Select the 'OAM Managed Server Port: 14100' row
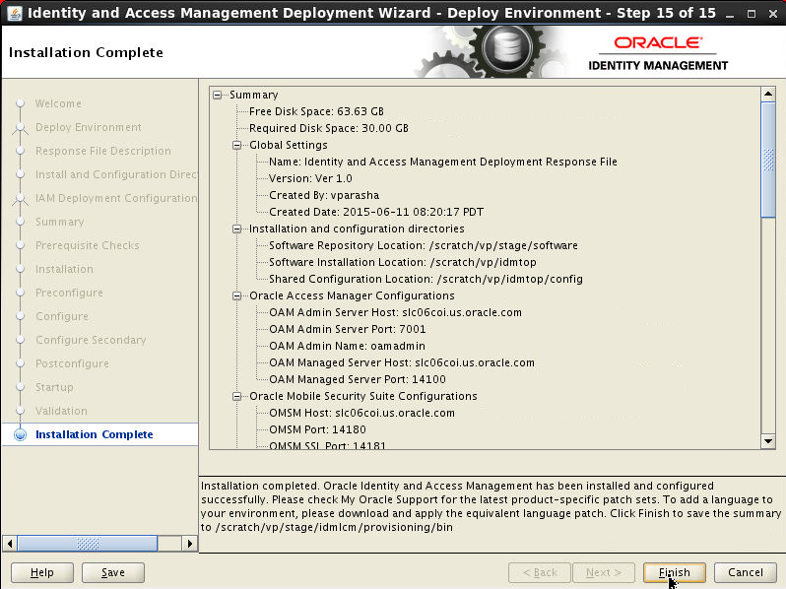 coord(358,379)
